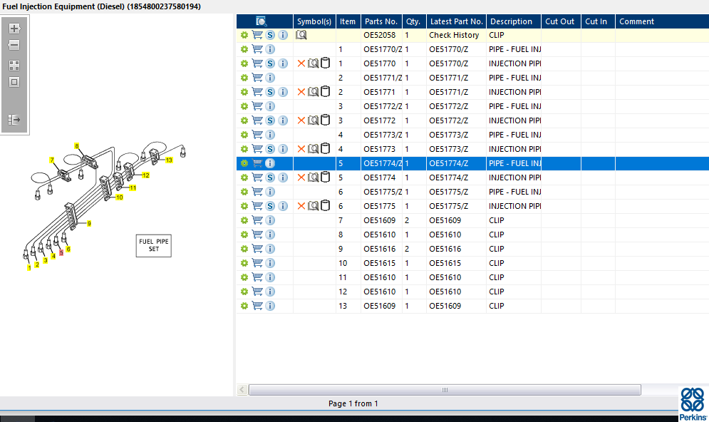Select callout 8 in the diagram
This screenshot has width=709, height=422.
tap(77, 146)
